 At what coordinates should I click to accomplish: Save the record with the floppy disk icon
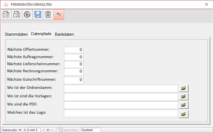click(x=38, y=14)
